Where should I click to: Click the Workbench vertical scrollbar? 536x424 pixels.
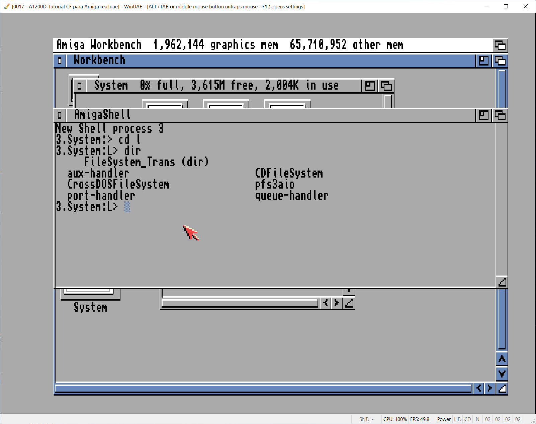click(x=502, y=319)
